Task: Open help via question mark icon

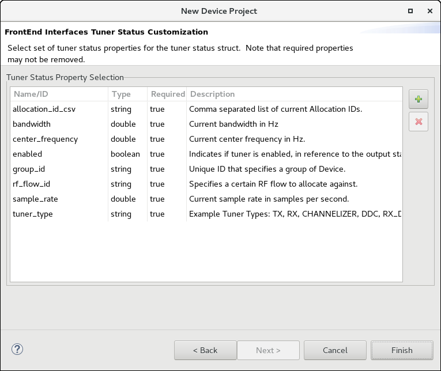Action: tap(17, 349)
